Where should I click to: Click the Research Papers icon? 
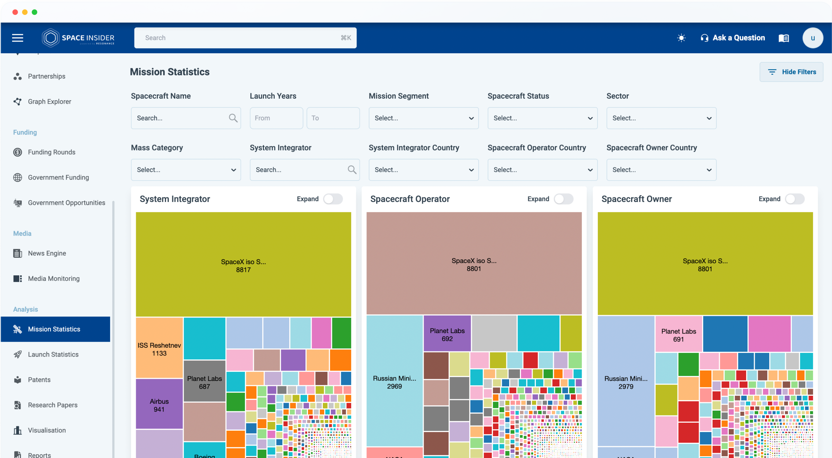pyautogui.click(x=17, y=405)
